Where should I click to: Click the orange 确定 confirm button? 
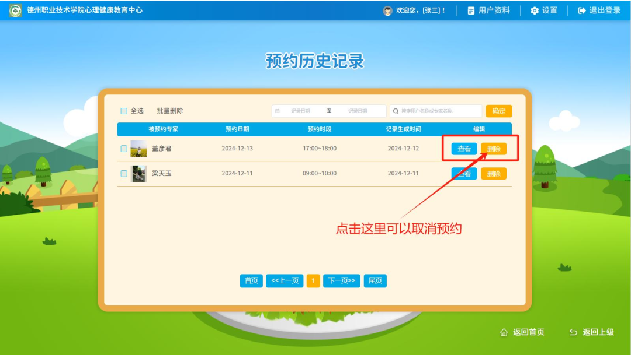point(498,111)
